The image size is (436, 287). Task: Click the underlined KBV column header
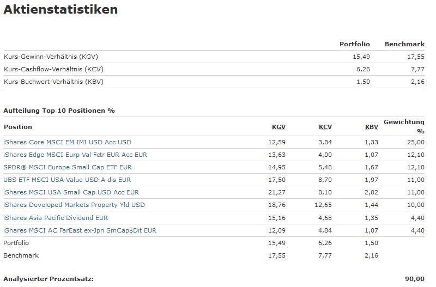(372, 127)
